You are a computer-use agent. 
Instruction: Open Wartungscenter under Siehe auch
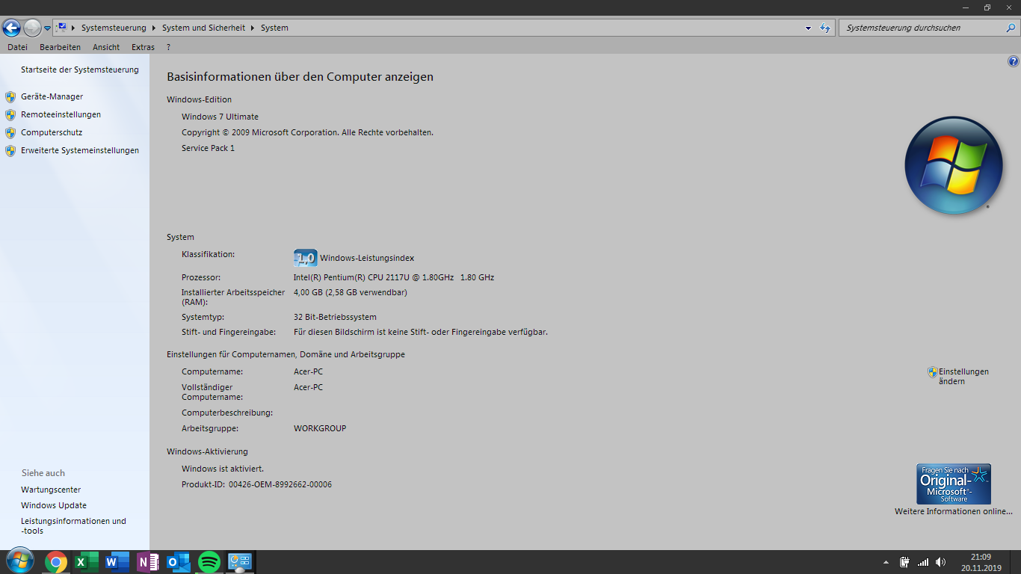pos(51,490)
